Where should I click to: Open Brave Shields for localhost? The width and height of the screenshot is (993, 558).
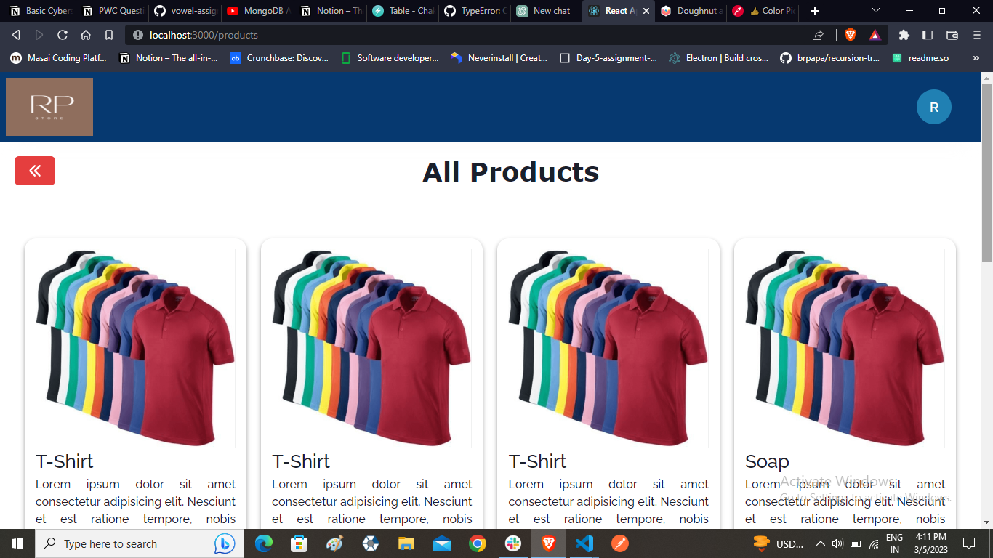849,34
